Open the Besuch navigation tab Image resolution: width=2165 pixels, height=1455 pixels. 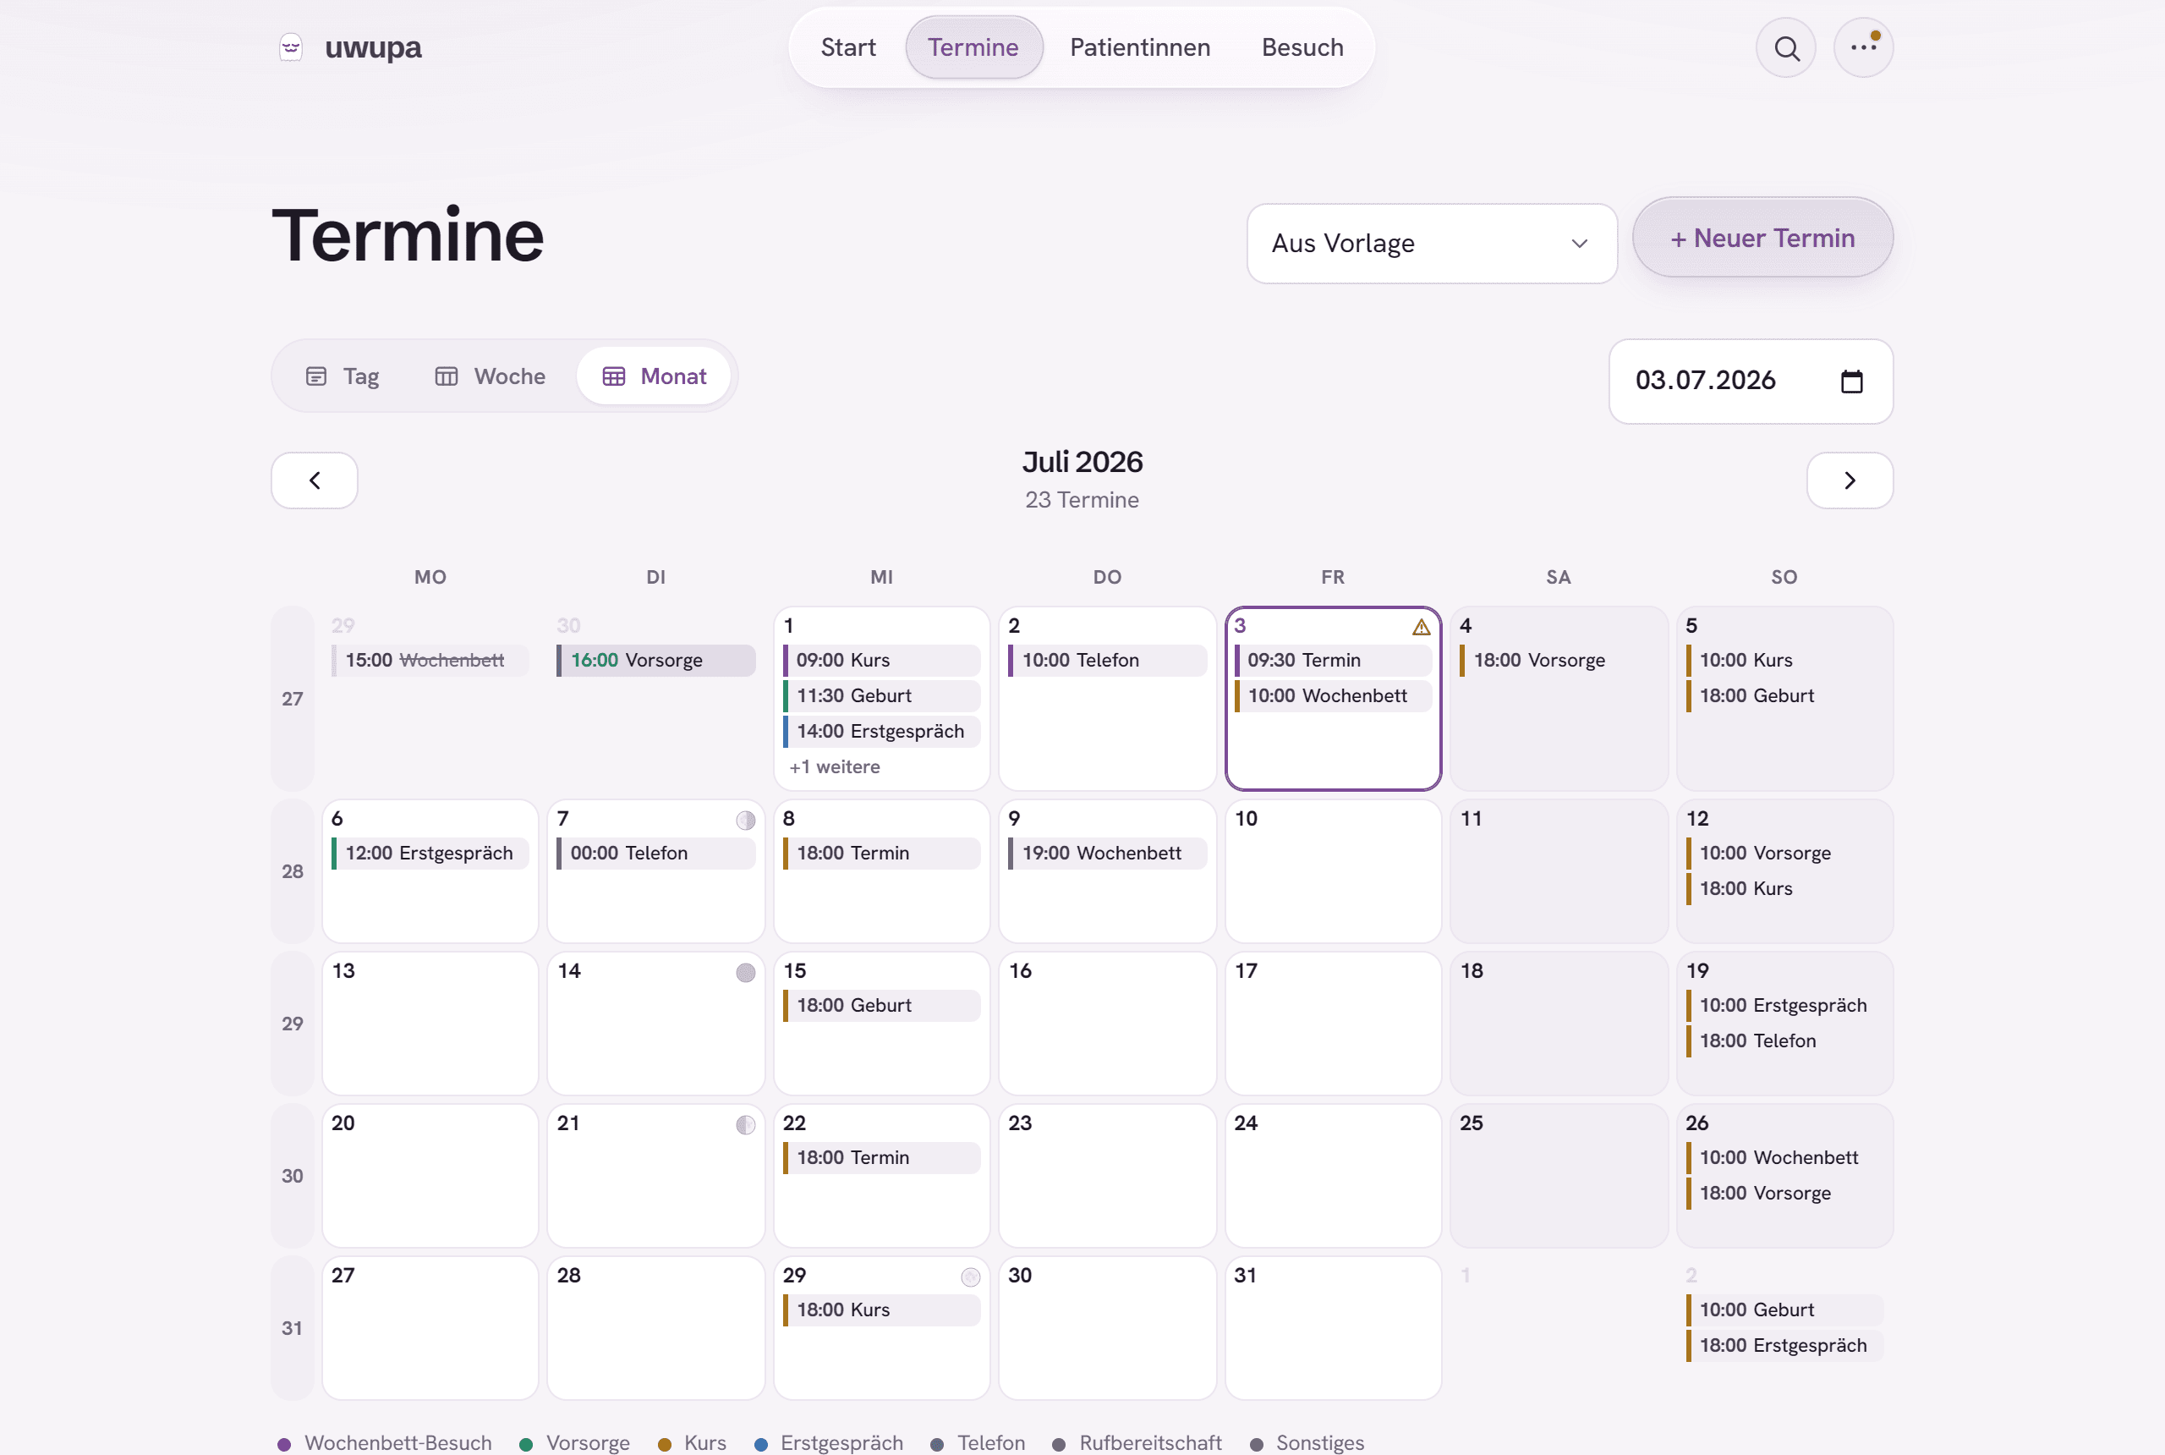1302,47
